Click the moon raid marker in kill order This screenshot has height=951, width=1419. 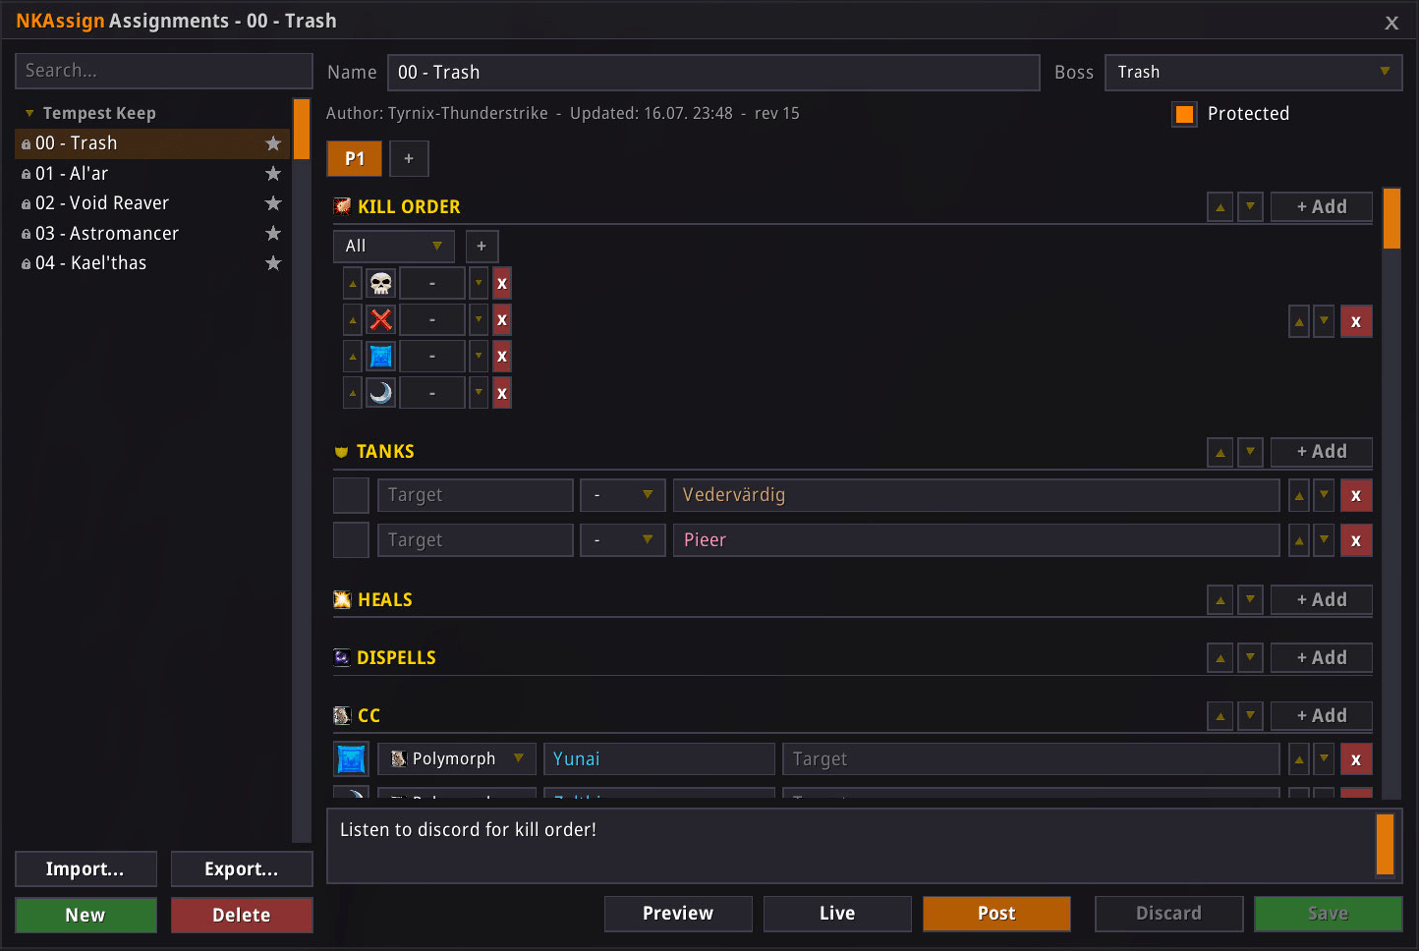381,393
